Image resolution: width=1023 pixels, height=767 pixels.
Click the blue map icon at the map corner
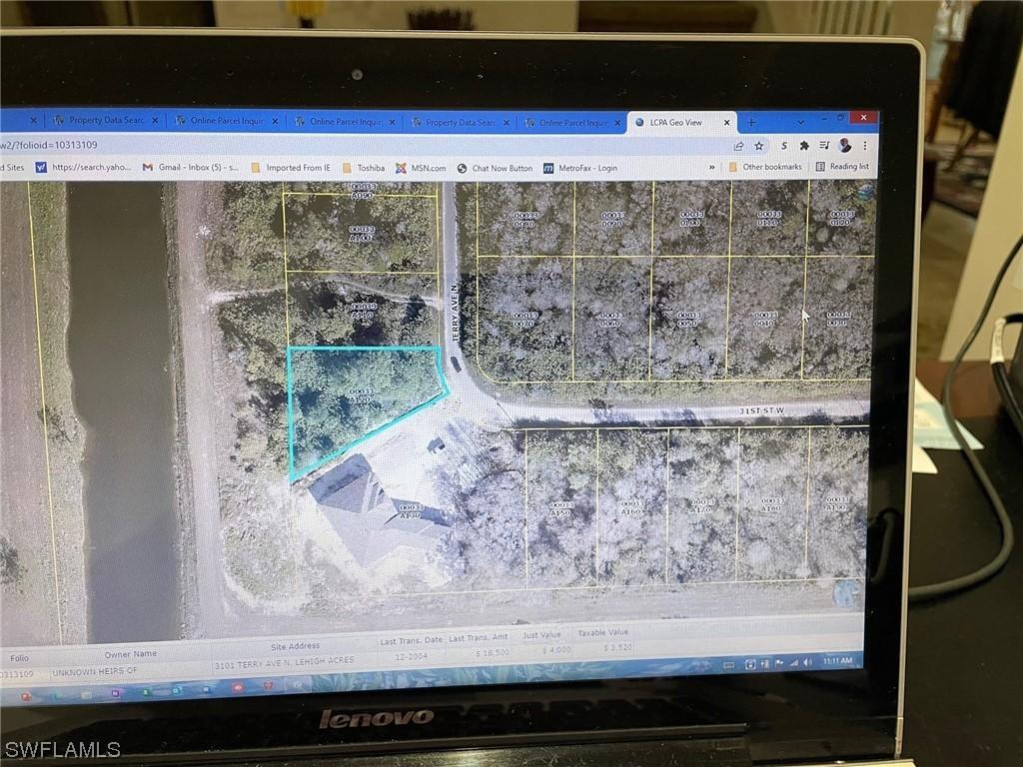pyautogui.click(x=848, y=592)
